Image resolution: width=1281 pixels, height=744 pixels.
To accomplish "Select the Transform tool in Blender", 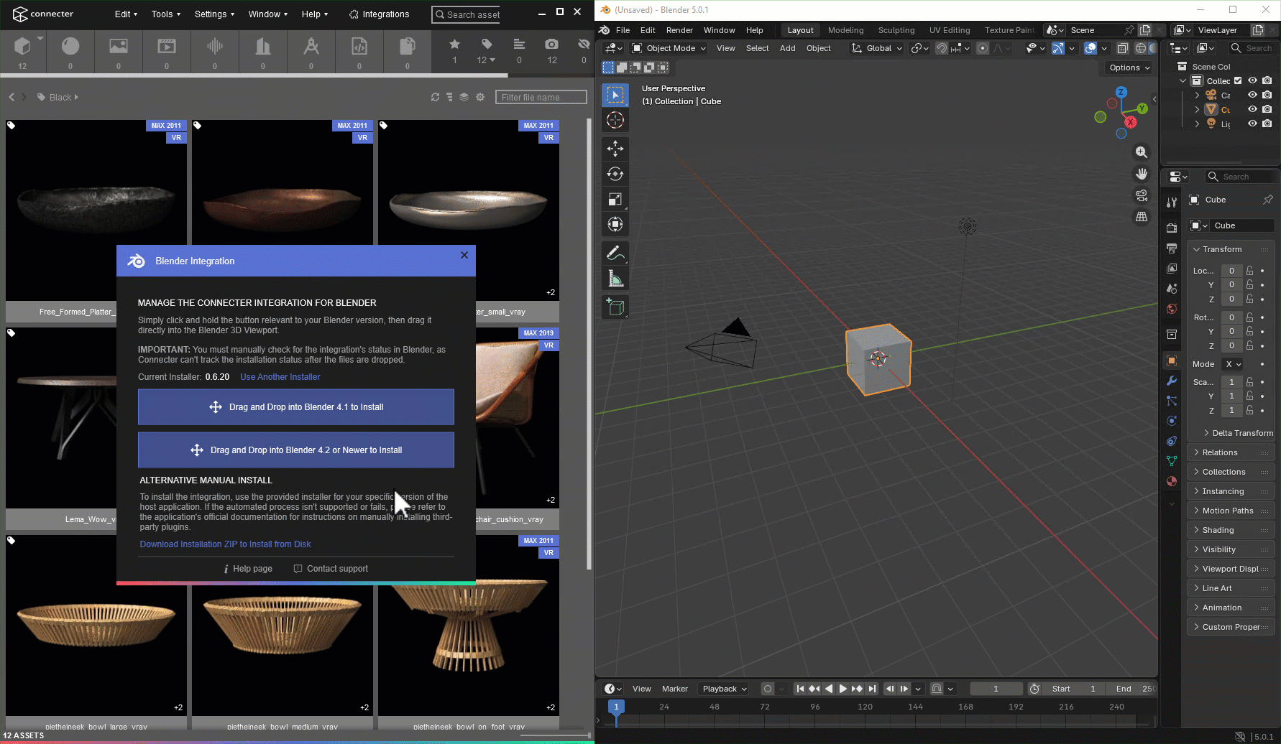I will pyautogui.click(x=615, y=224).
